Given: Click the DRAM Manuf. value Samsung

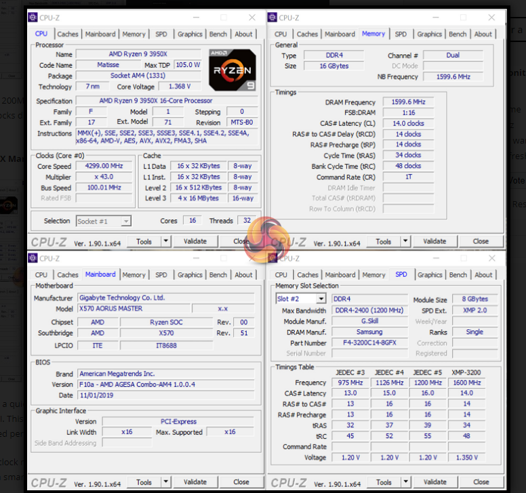Looking at the screenshot, I should point(369,332).
